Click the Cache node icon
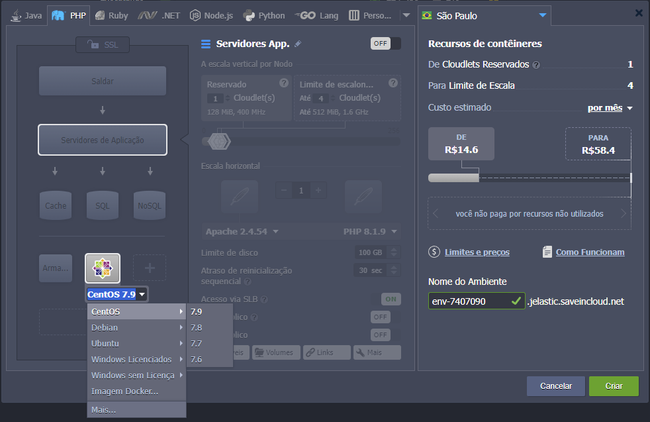 point(56,205)
